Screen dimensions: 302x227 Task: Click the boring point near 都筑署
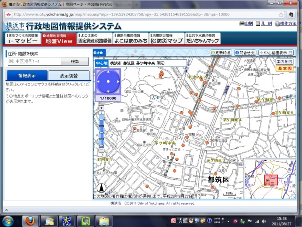[135, 128]
